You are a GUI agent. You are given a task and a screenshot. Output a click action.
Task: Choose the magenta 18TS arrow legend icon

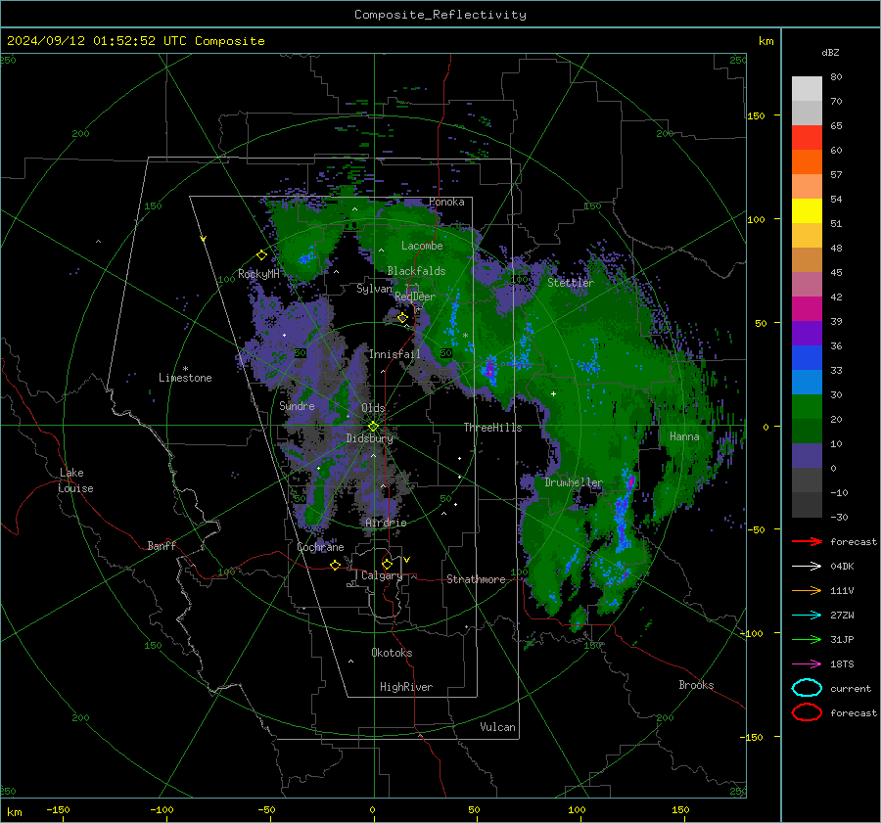pyautogui.click(x=807, y=664)
